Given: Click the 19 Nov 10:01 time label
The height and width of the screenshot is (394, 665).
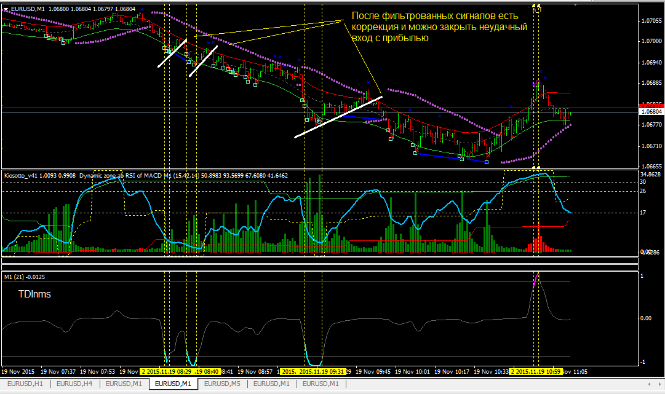Looking at the screenshot, I should (412, 371).
